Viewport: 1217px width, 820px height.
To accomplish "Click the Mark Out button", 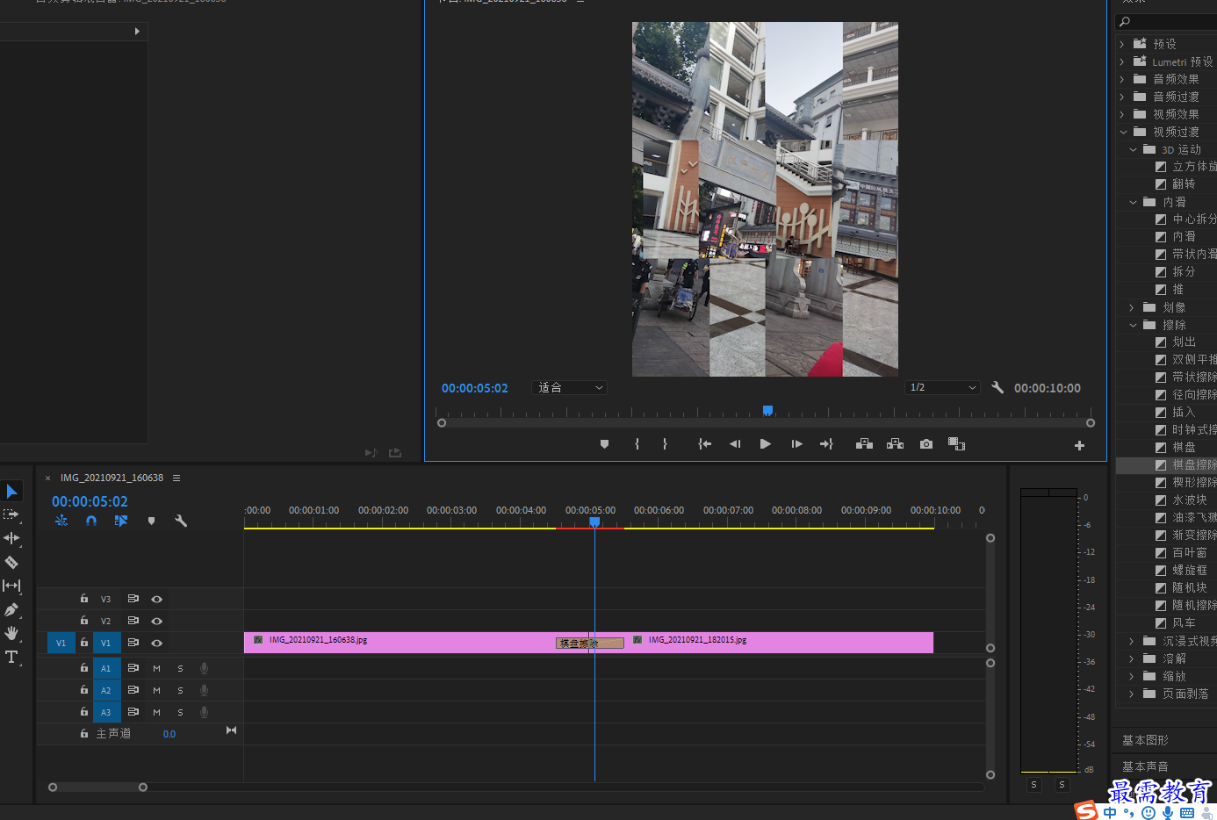I will pos(665,444).
